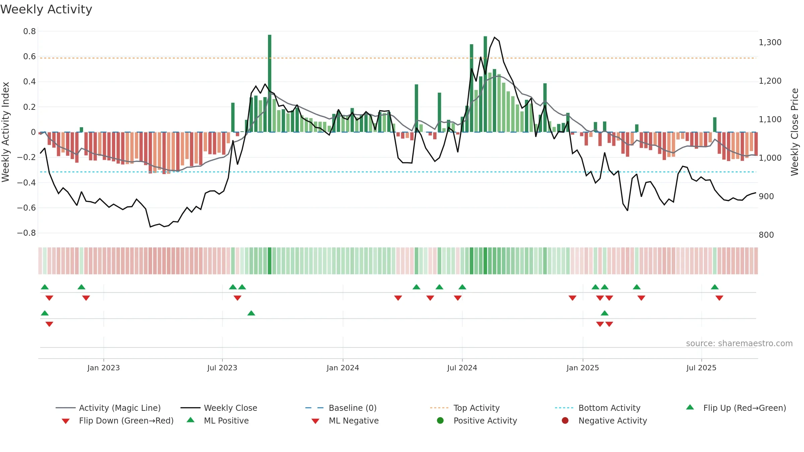
Task: Click the first heatmap strip cell at chart start
Action: (40, 261)
